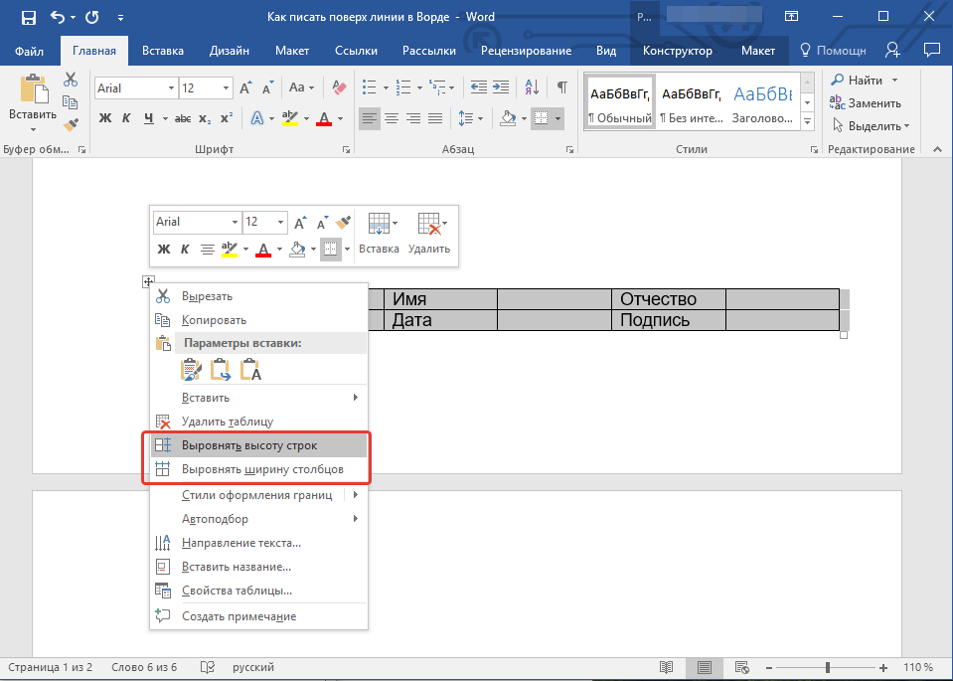Toggle subscript x₂ in ribbon
Viewport: 953px width, 681px height.
[x=205, y=119]
